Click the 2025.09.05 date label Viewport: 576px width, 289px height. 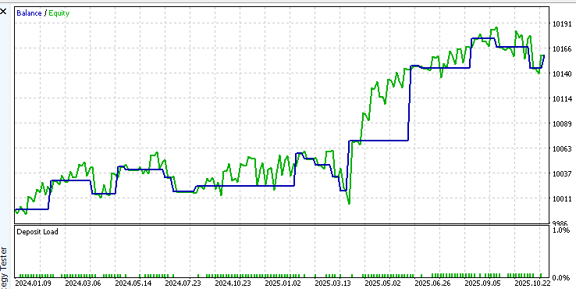(482, 284)
